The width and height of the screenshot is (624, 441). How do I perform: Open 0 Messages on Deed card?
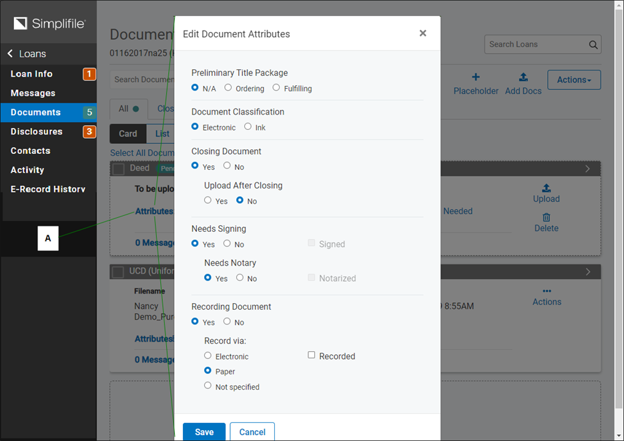coord(154,242)
